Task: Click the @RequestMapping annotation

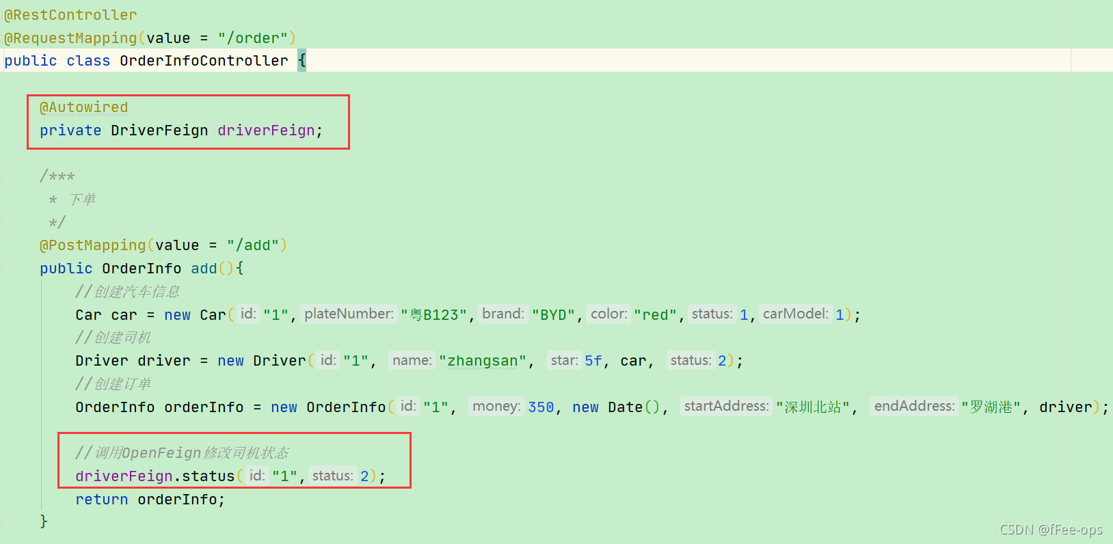Action: [x=70, y=38]
